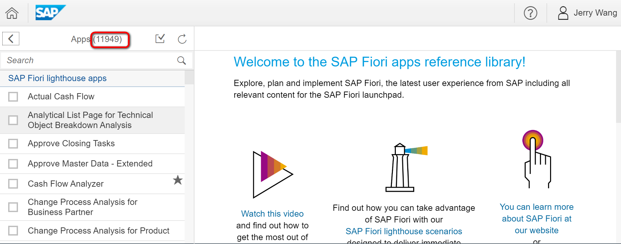621x244 pixels.
Task: Click the Welcome to SAP Fiori apps heading
Action: click(379, 62)
